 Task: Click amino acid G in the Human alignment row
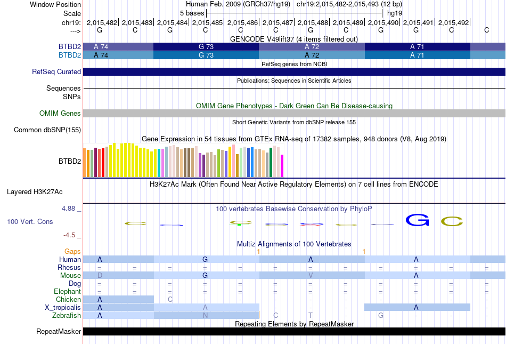pos(205,259)
